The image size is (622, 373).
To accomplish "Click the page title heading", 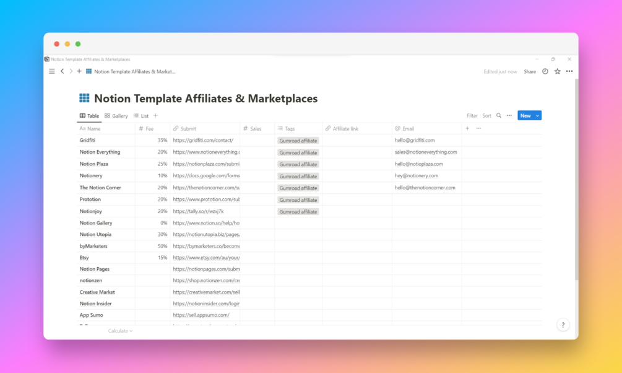I will click(x=205, y=99).
